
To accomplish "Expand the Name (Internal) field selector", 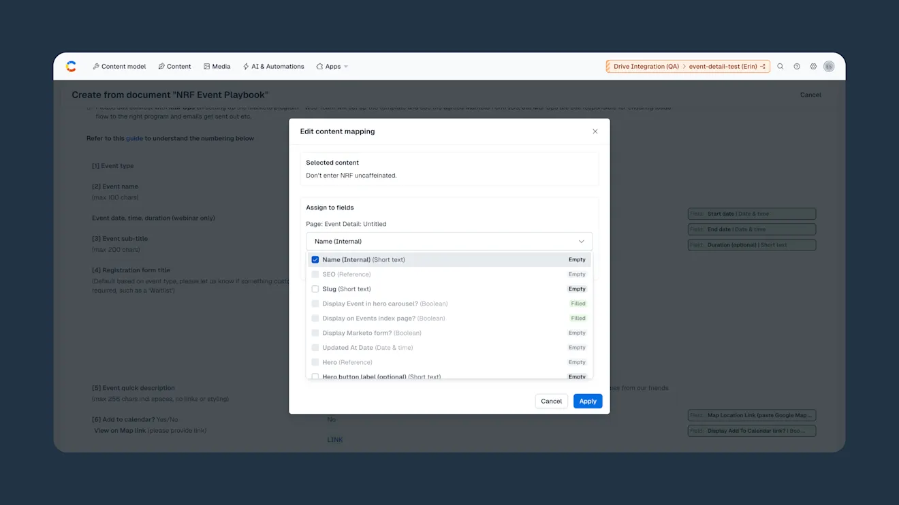I will pos(449,242).
